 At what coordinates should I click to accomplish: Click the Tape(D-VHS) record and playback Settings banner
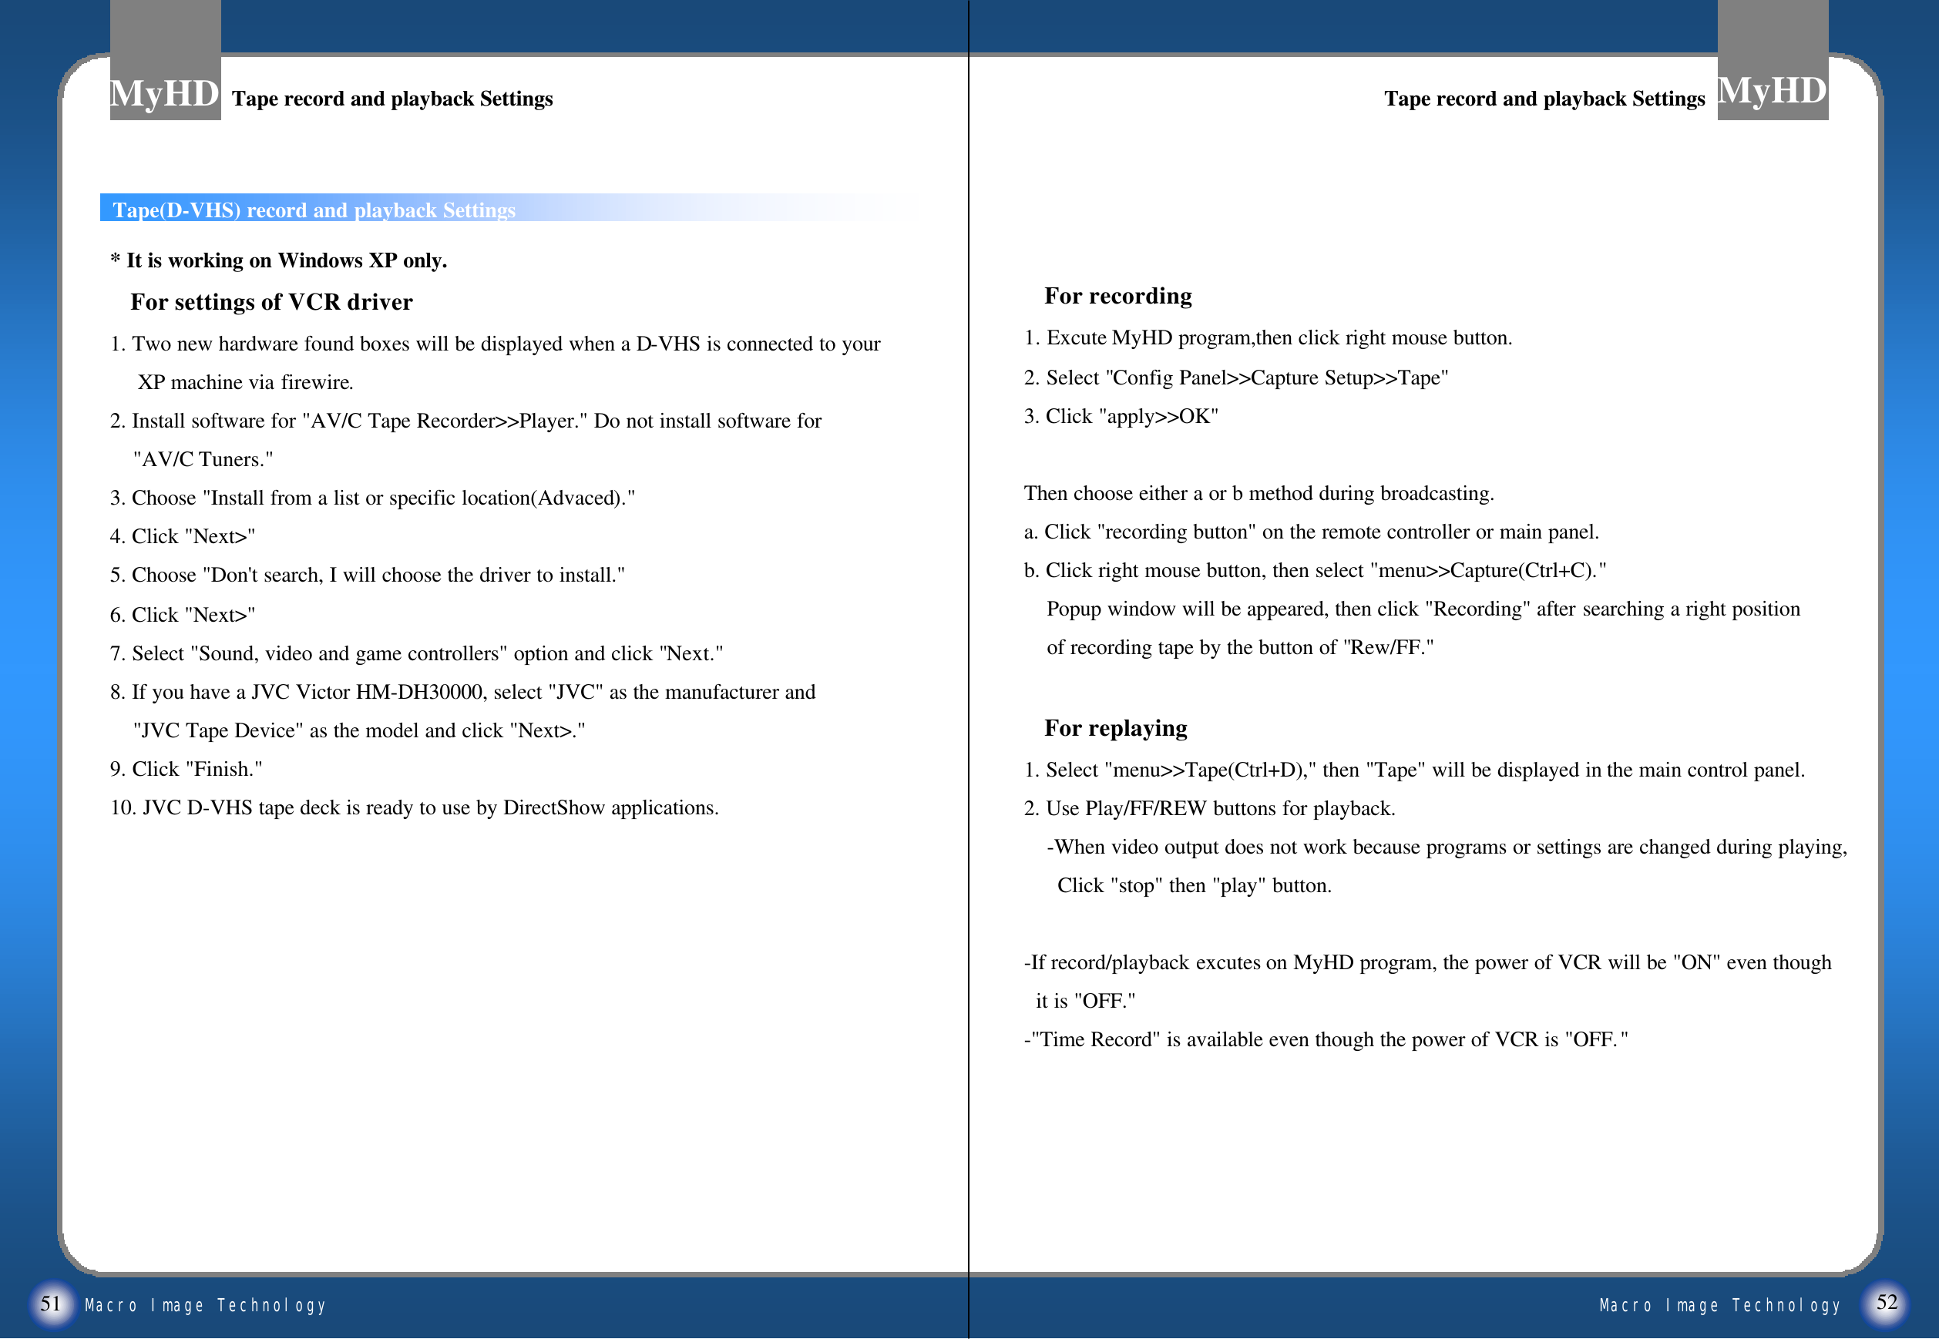(314, 210)
